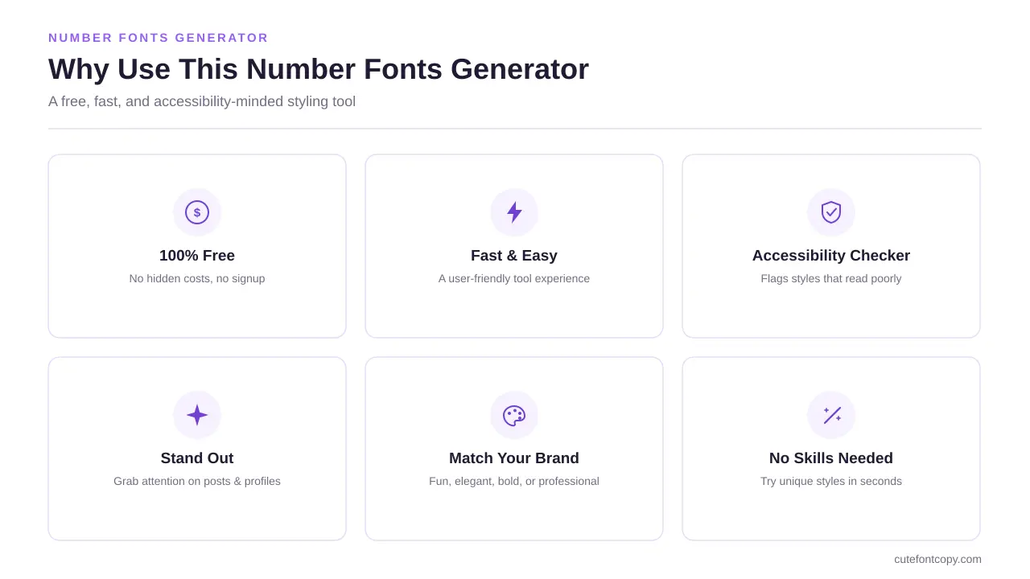Image resolution: width=1030 pixels, height=579 pixels.
Task: Click 'No hidden costs, no signup' text
Action: 197,279
